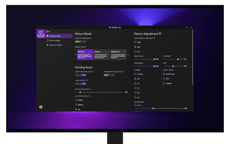The image size is (230, 144).
Task: Switch to App Sync Settings
Action: pos(56,45)
